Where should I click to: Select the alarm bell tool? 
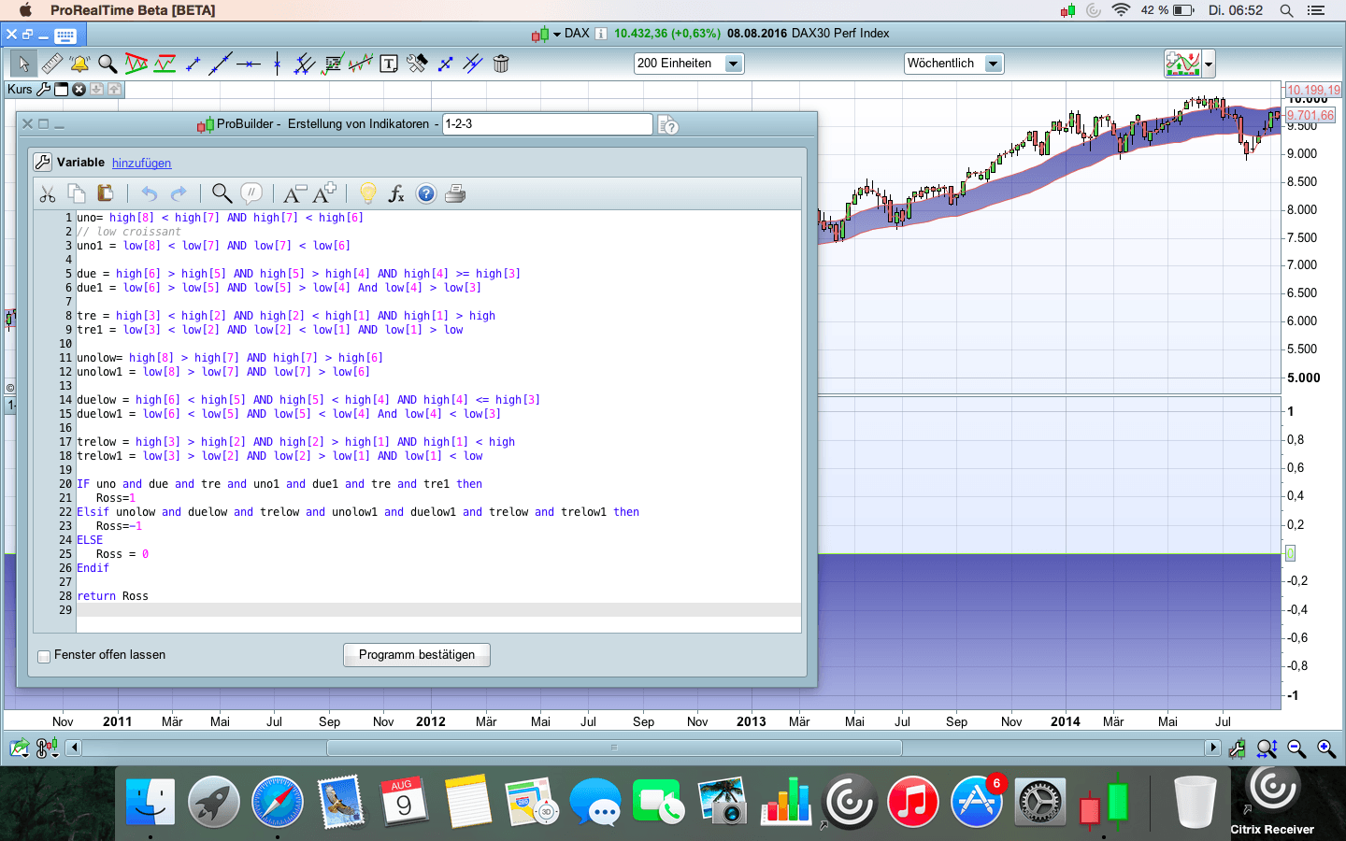pos(79,64)
